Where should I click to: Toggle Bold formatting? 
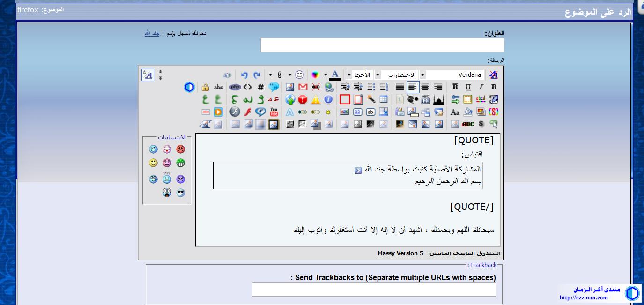[494, 87]
